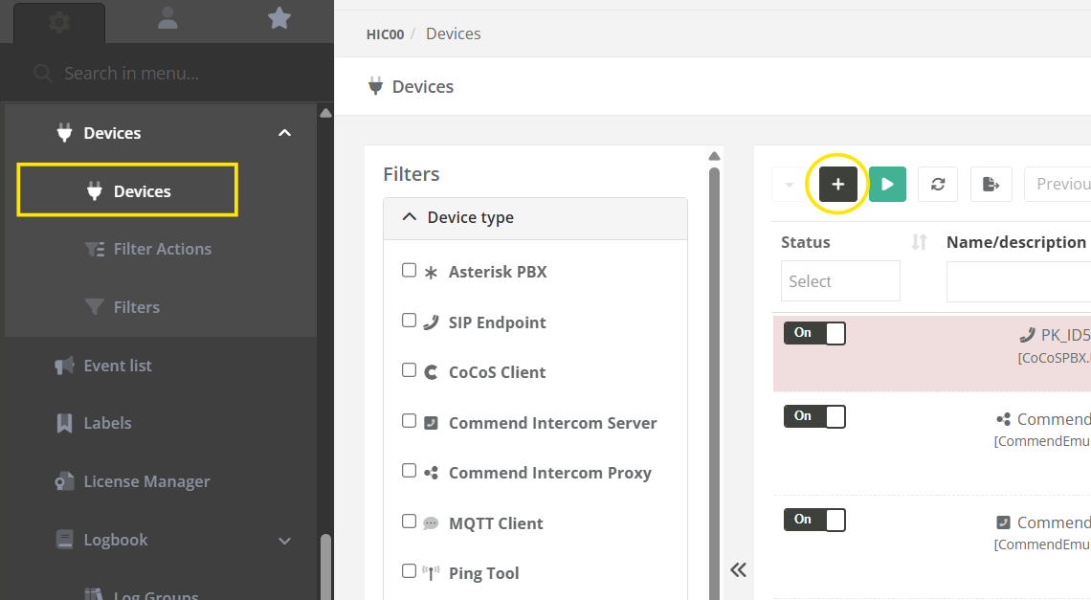1091x600 pixels.
Task: Check the Asterisk PBX filter
Action: (x=409, y=271)
